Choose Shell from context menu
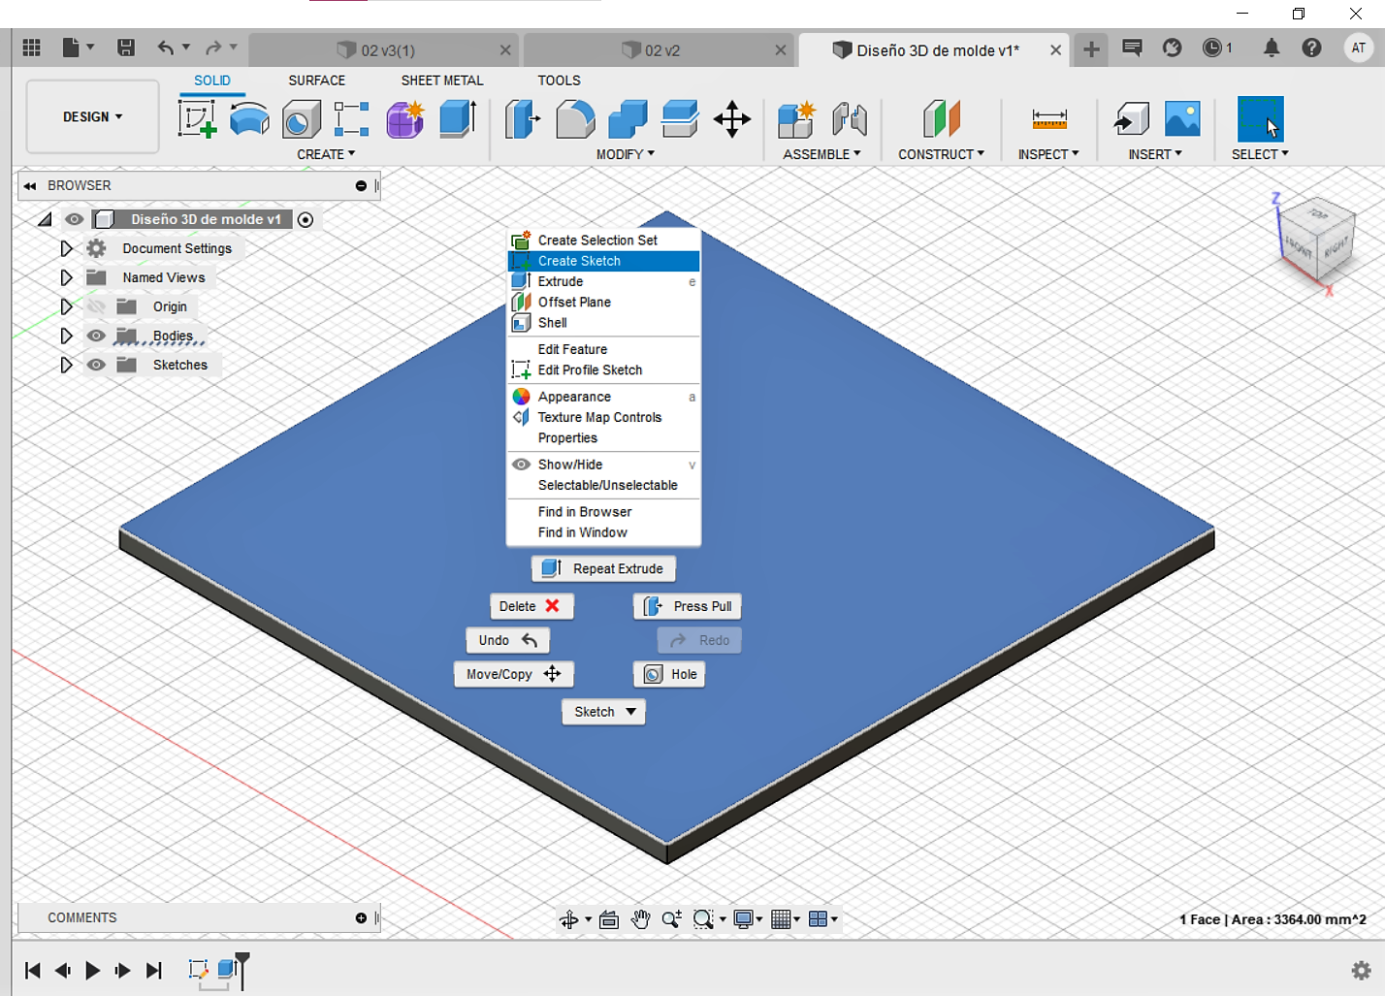Viewport: 1385px width, 996px height. (603, 323)
